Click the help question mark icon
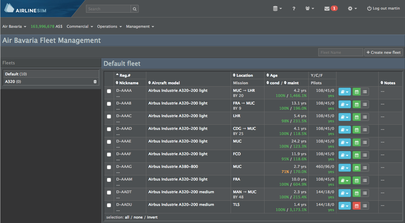 click(294, 8)
